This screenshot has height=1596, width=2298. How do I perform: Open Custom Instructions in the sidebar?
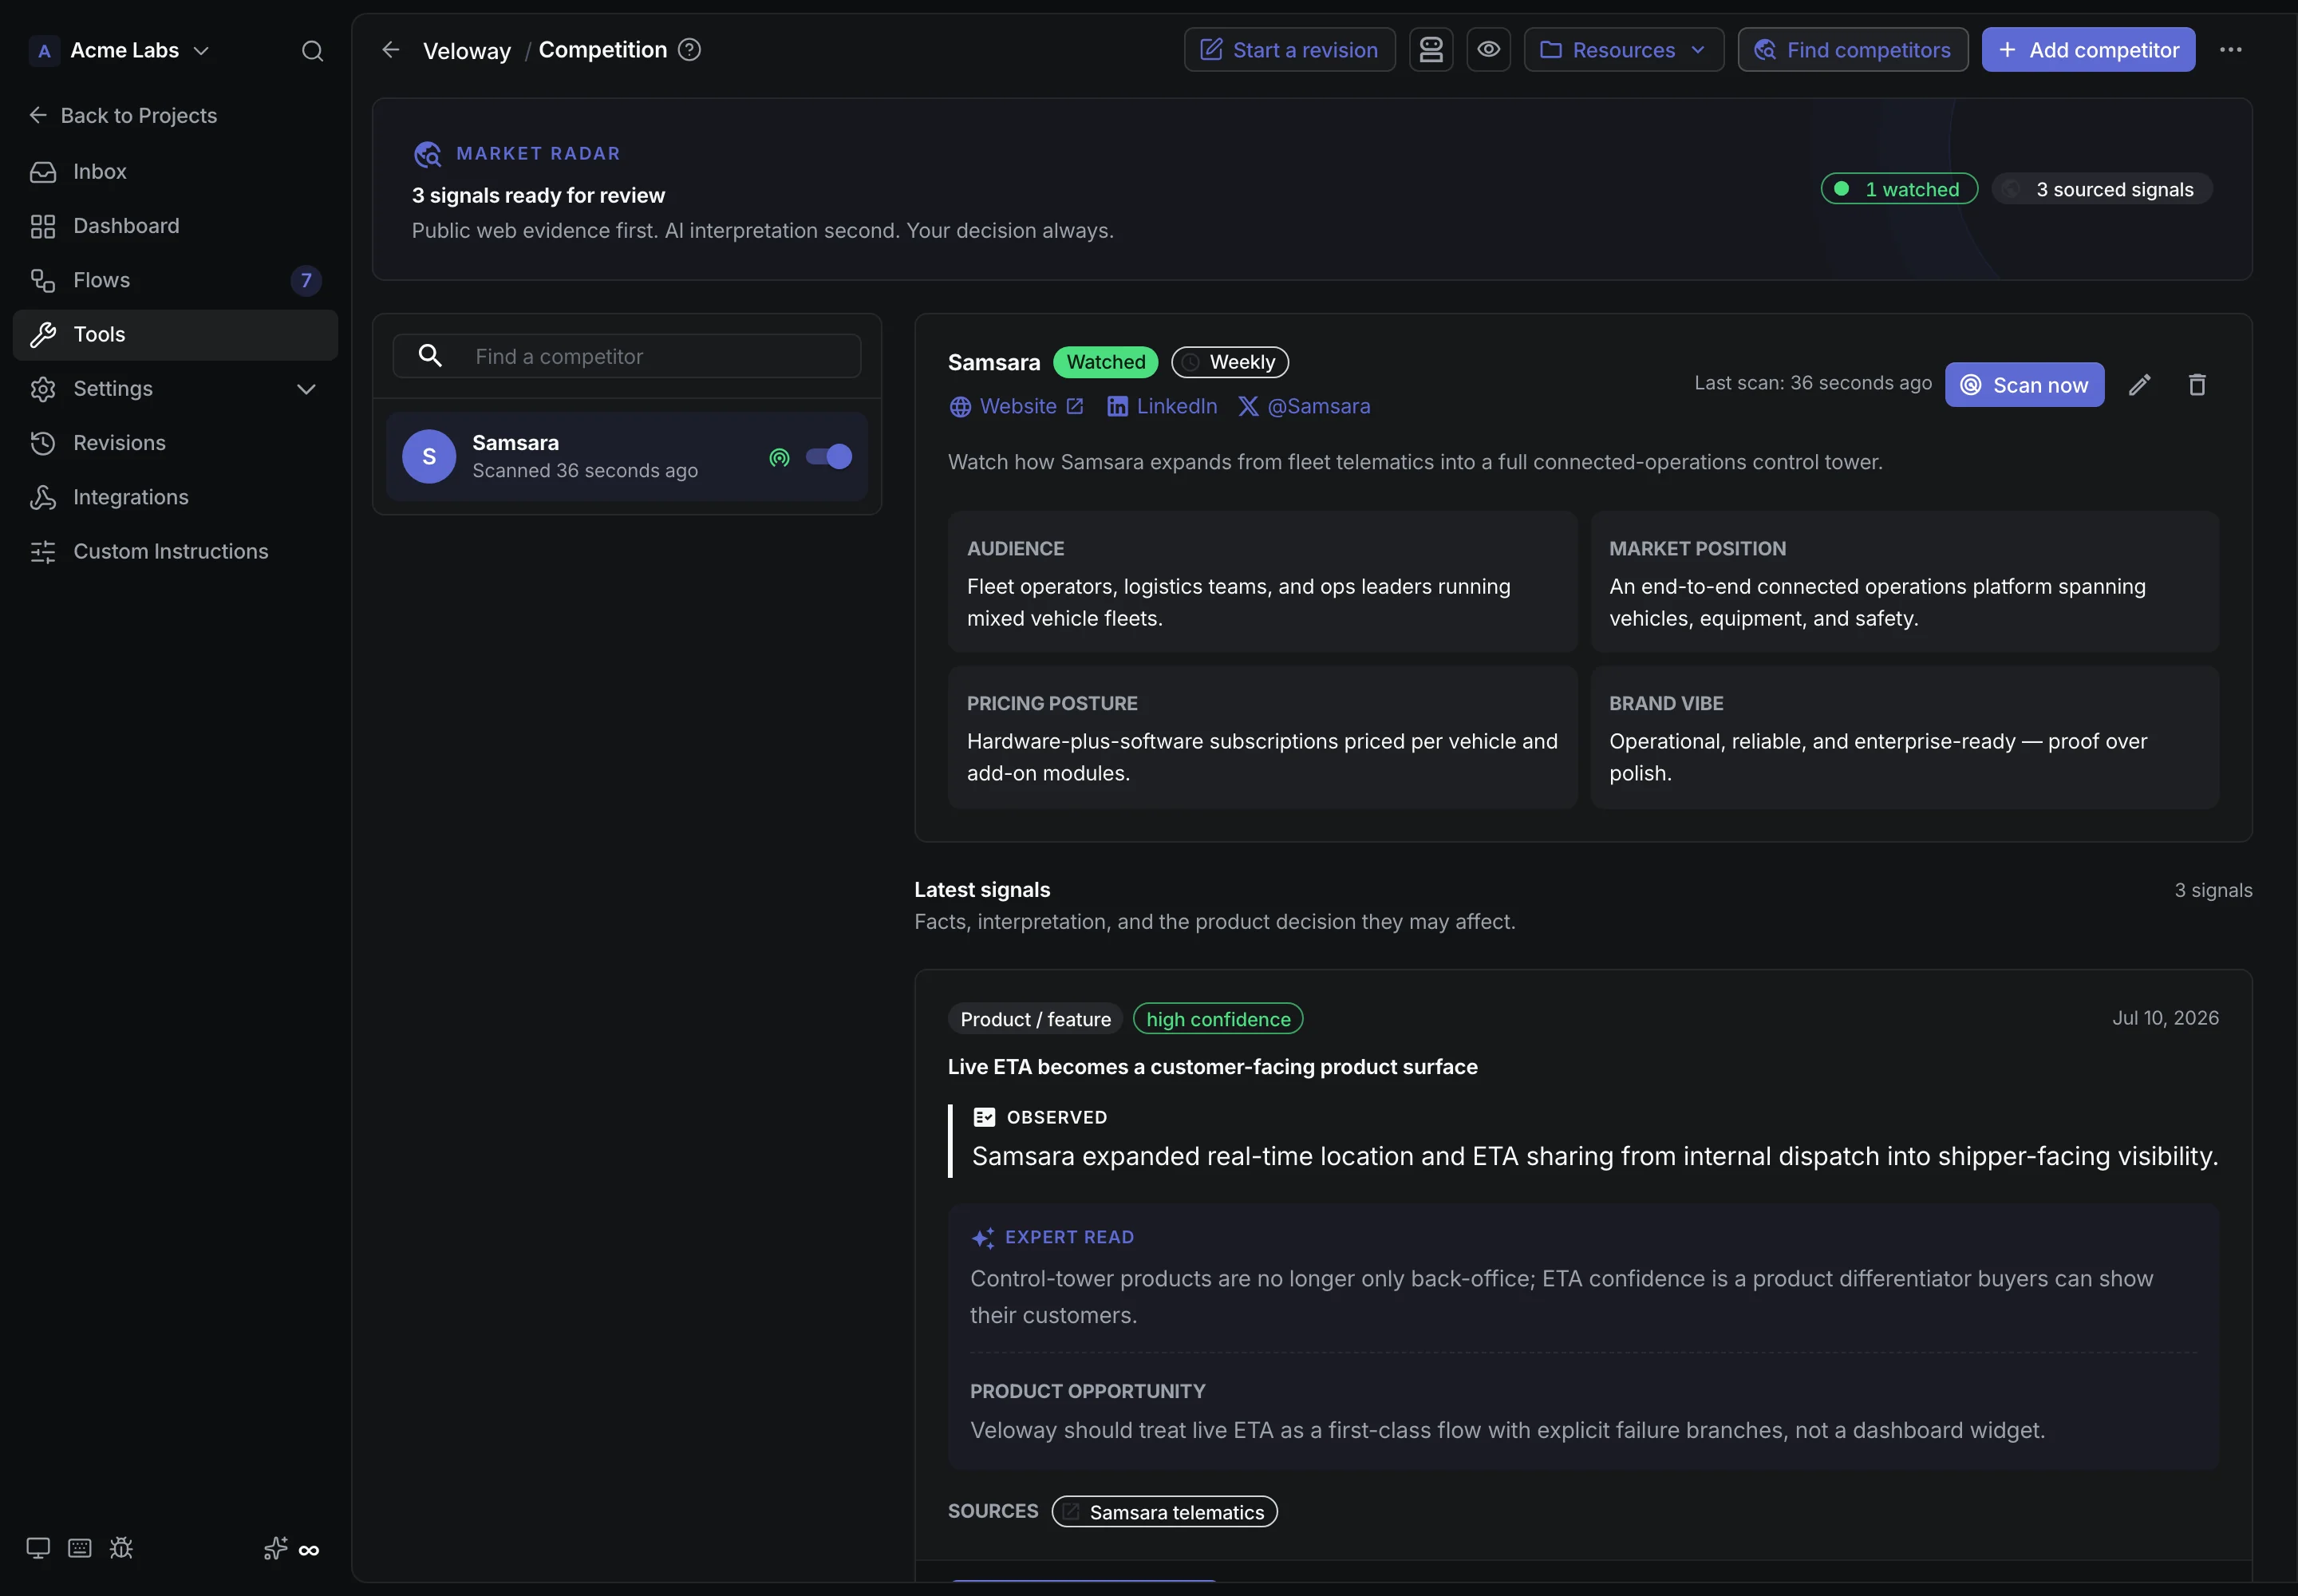175,551
